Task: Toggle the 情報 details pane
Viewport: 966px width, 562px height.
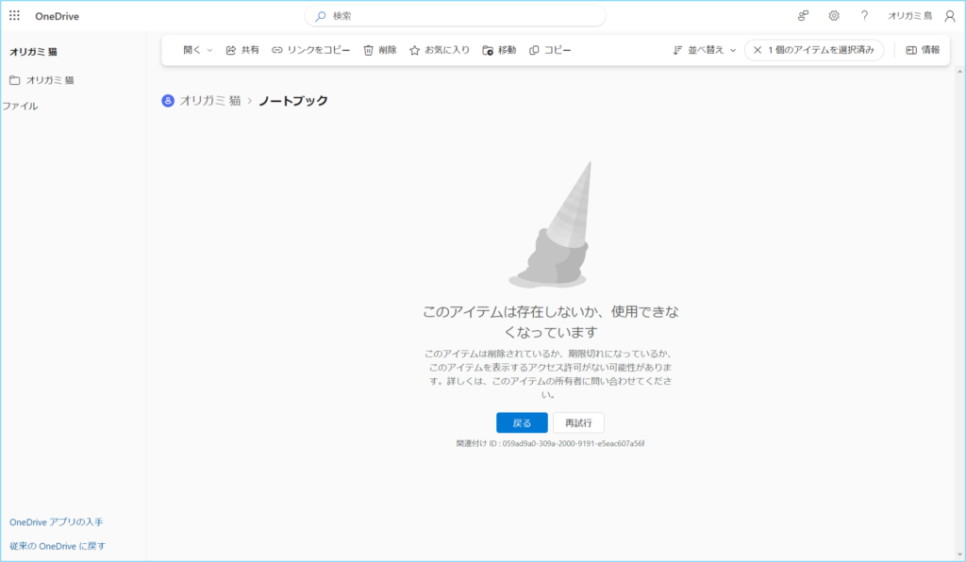Action: (x=923, y=50)
